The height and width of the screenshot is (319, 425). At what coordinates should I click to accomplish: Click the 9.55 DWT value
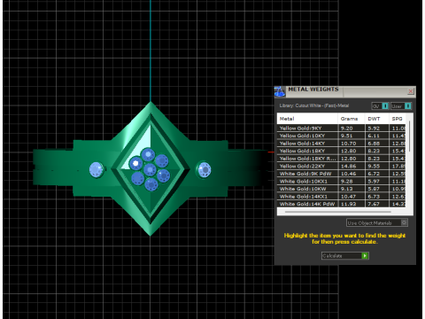374,166
